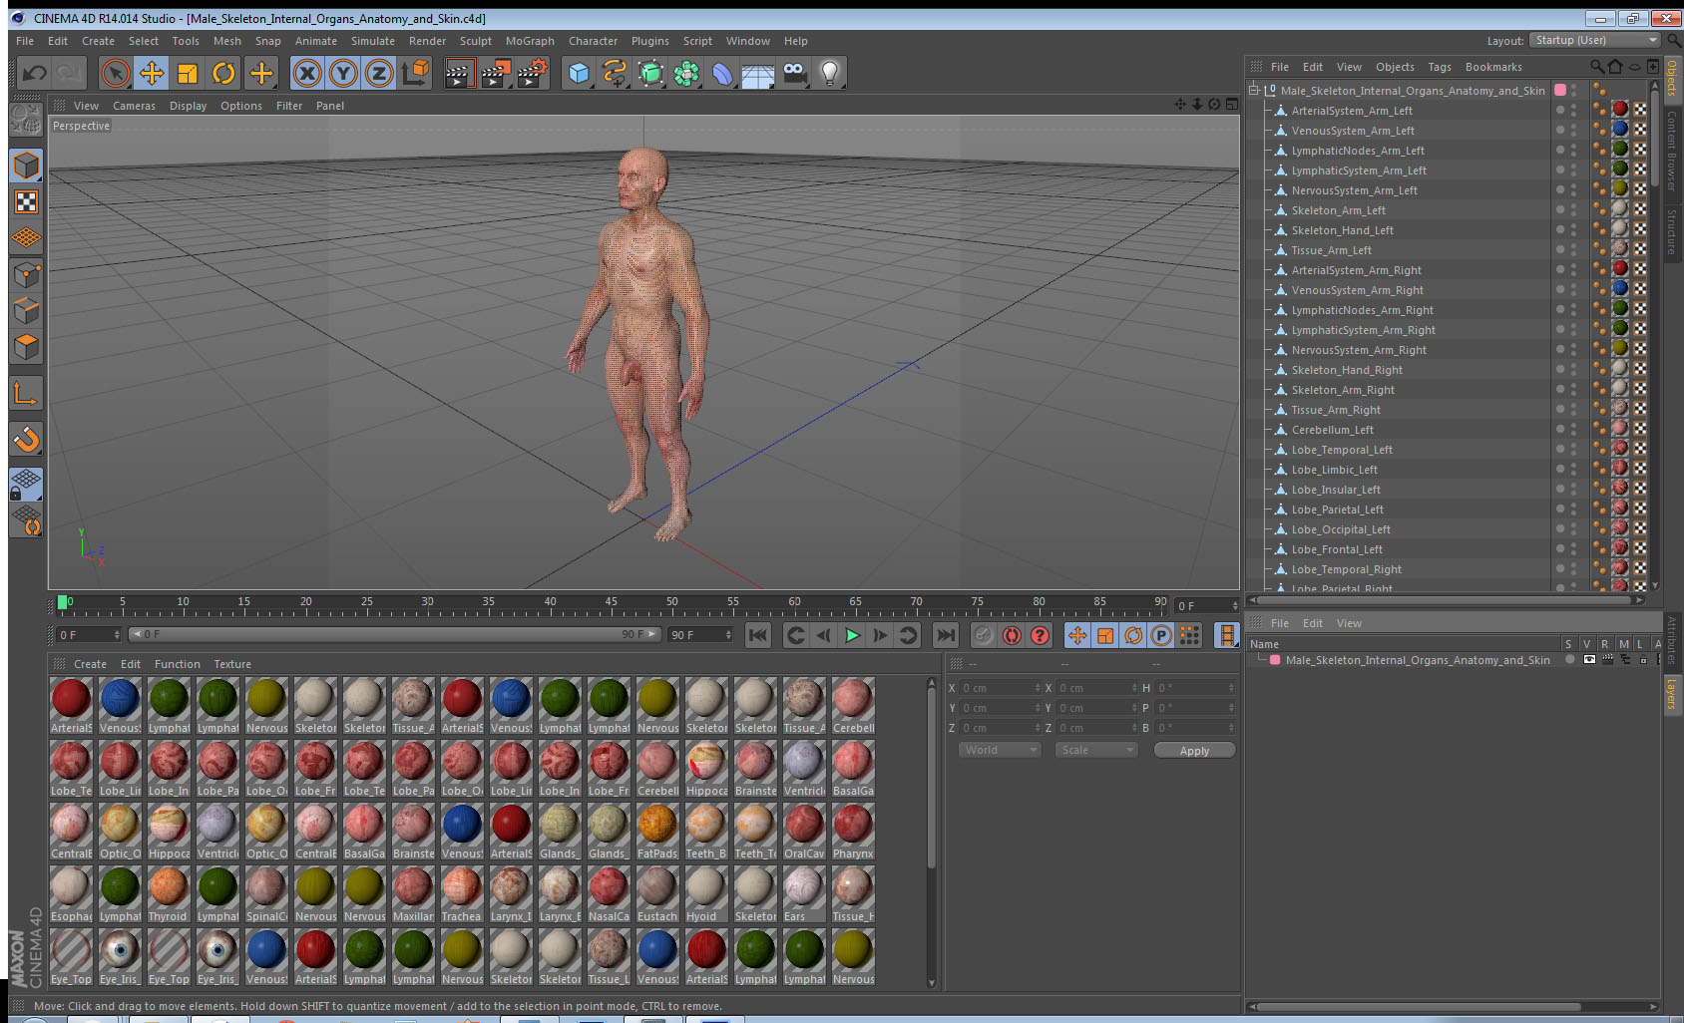
Task: Open the MoGraph menu
Action: [530, 41]
